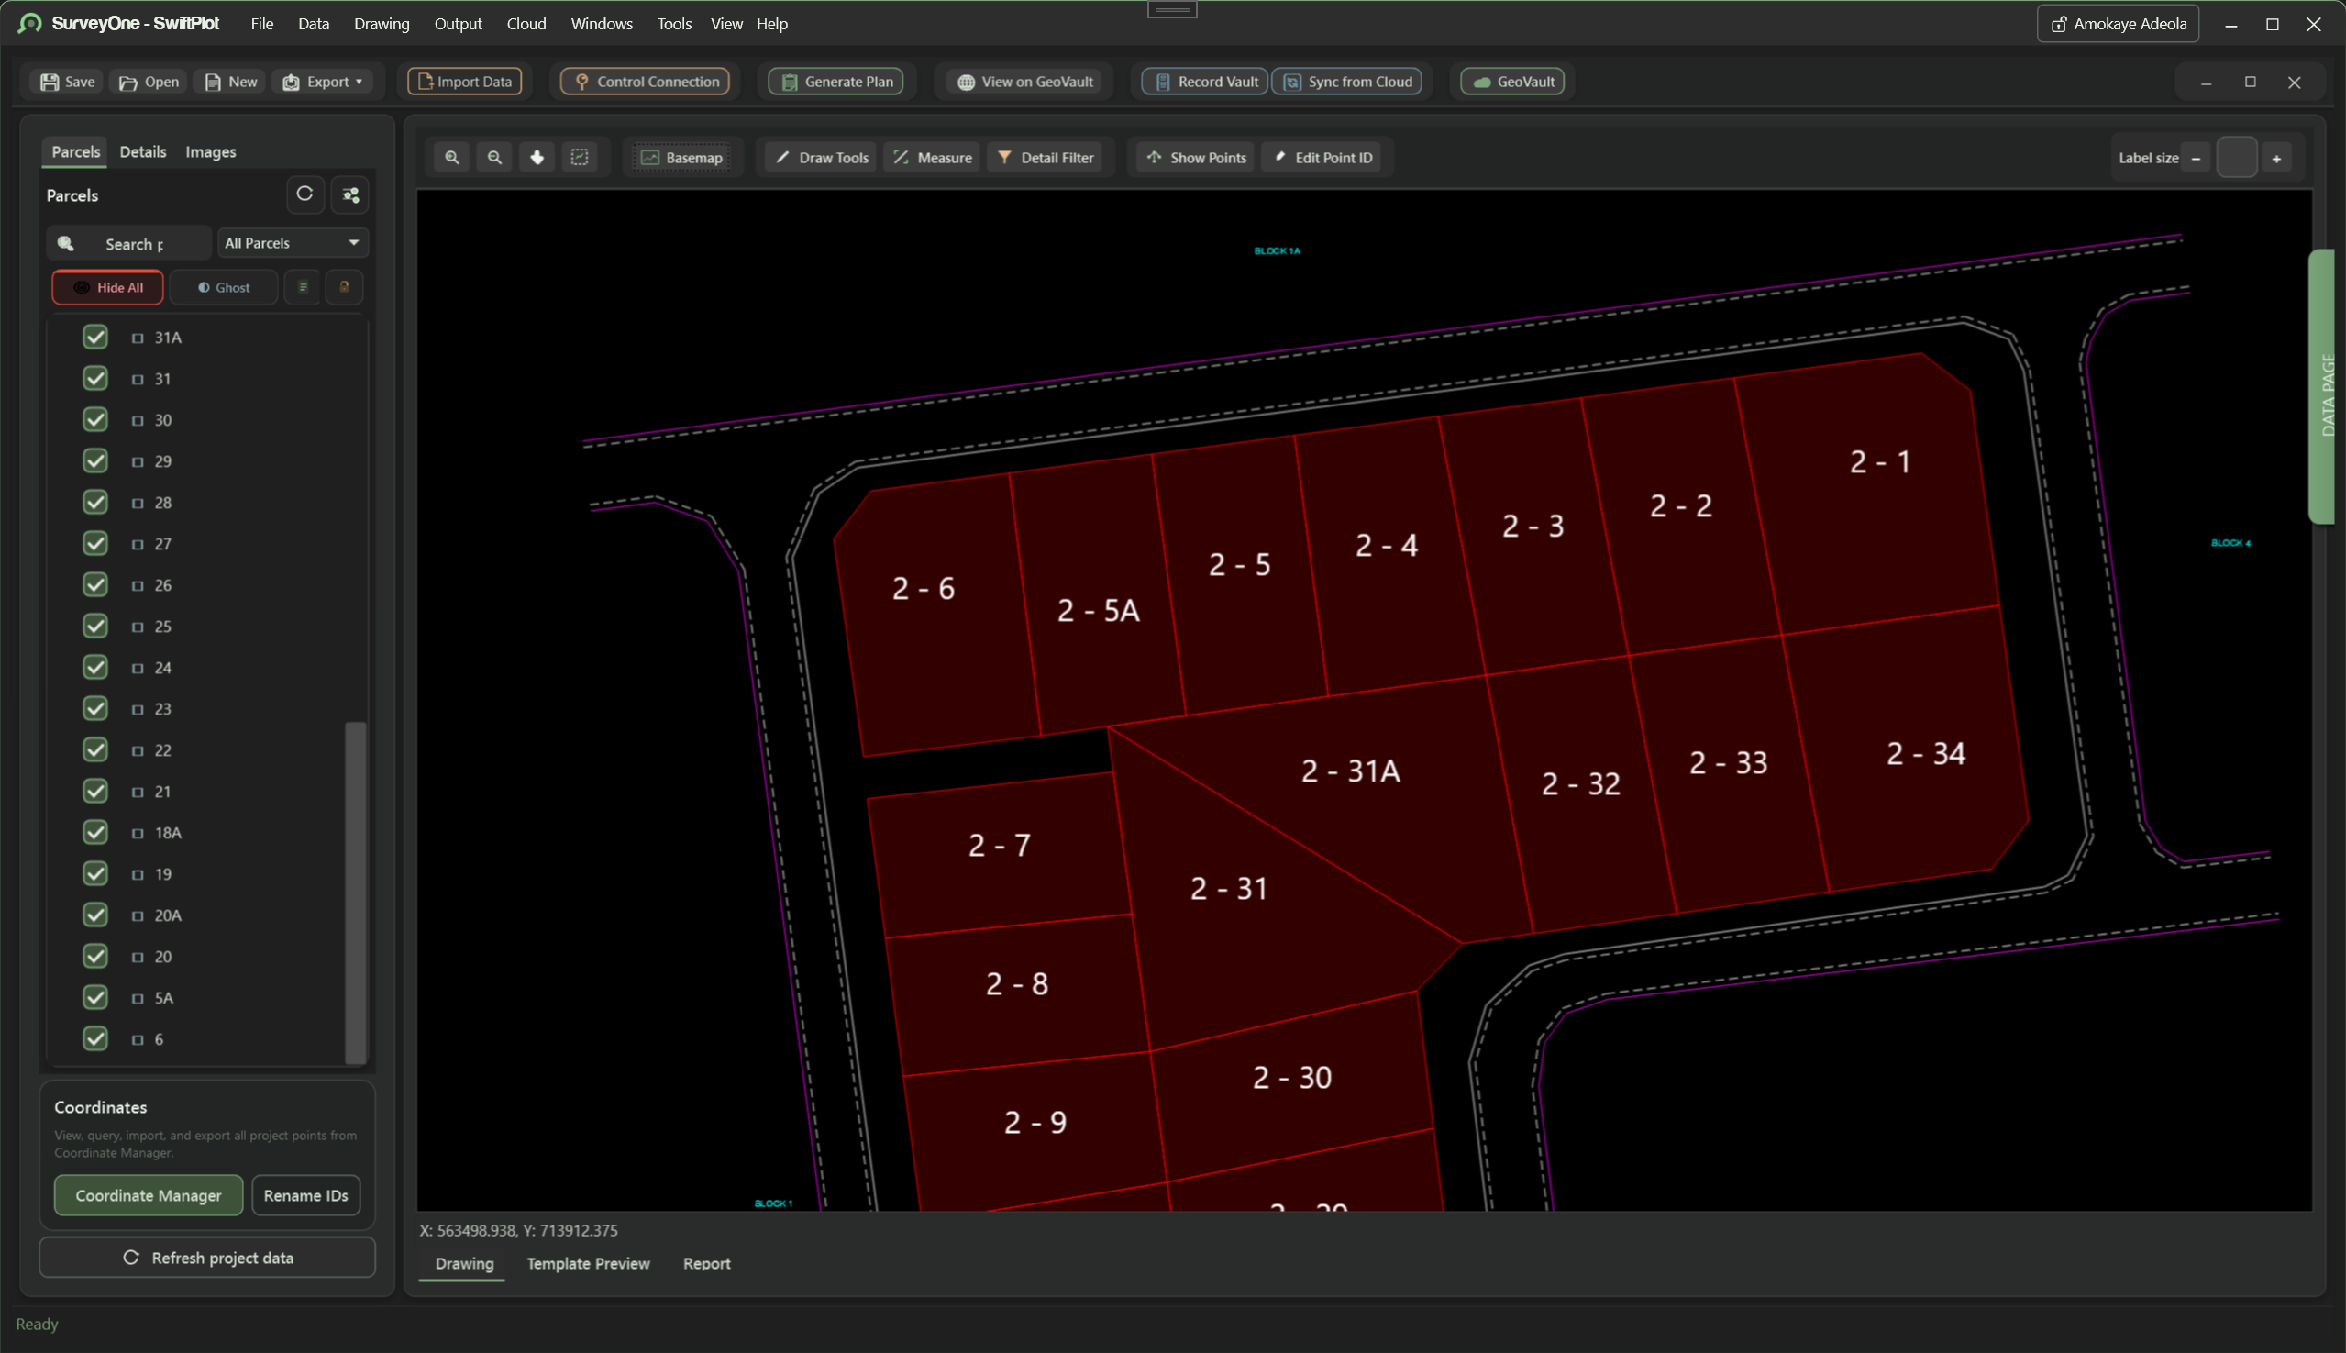The height and width of the screenshot is (1353, 2346).
Task: Activate the pan hand tool
Action: 537,157
